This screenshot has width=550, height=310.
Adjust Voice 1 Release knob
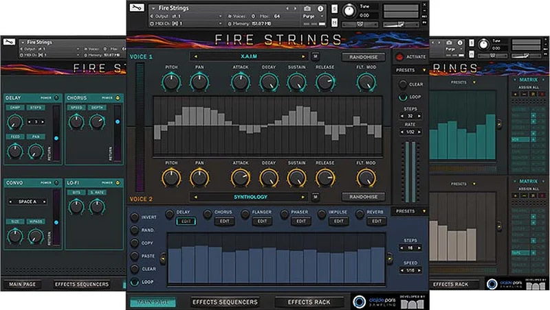(x=324, y=82)
